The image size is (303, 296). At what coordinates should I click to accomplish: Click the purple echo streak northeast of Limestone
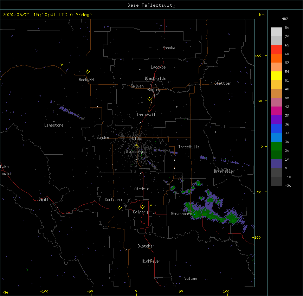pos(71,113)
